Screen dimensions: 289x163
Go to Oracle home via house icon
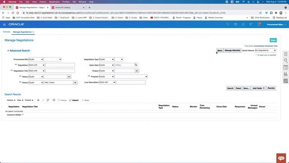point(235,24)
